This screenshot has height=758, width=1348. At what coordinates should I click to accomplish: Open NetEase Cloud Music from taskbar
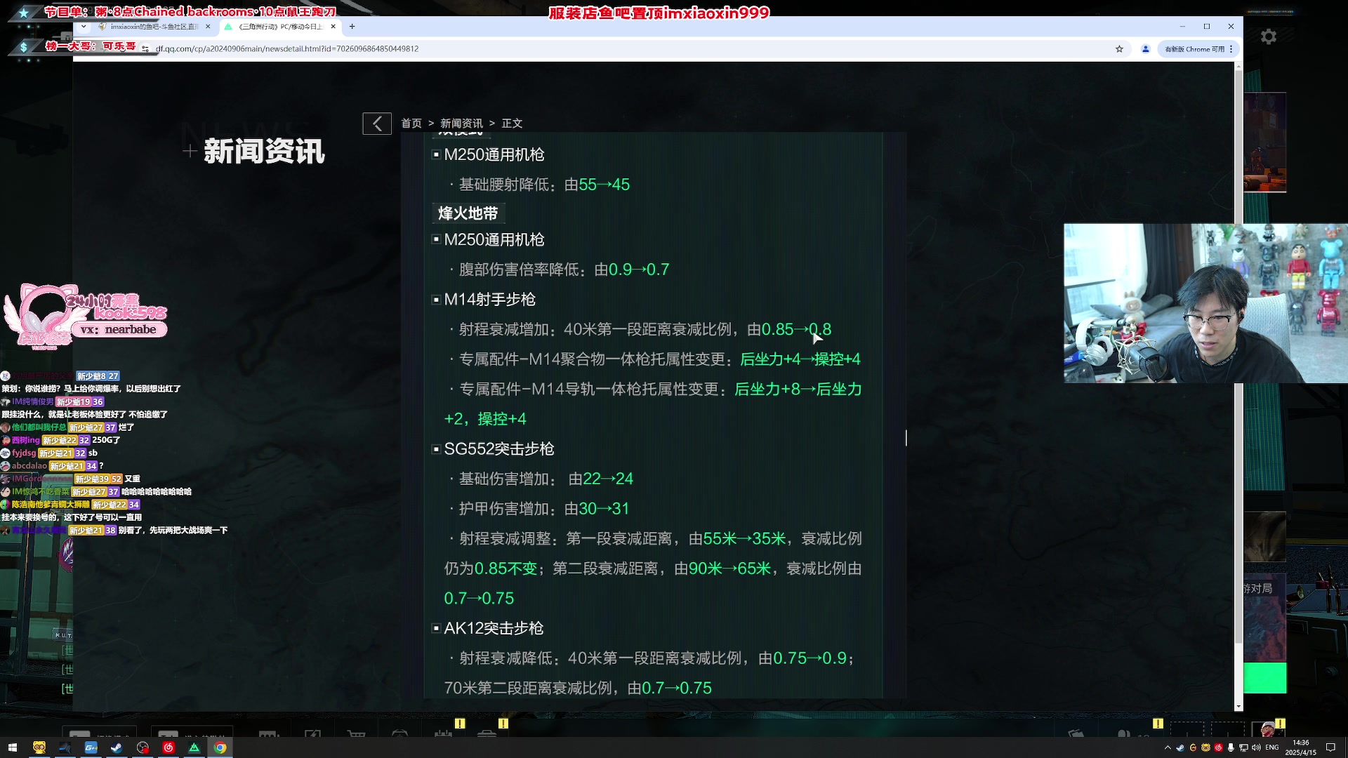tap(168, 747)
